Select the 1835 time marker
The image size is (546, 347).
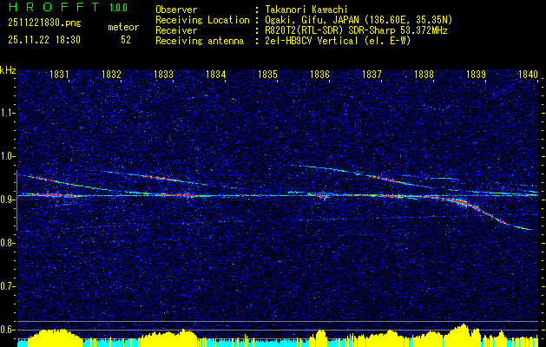267,75
